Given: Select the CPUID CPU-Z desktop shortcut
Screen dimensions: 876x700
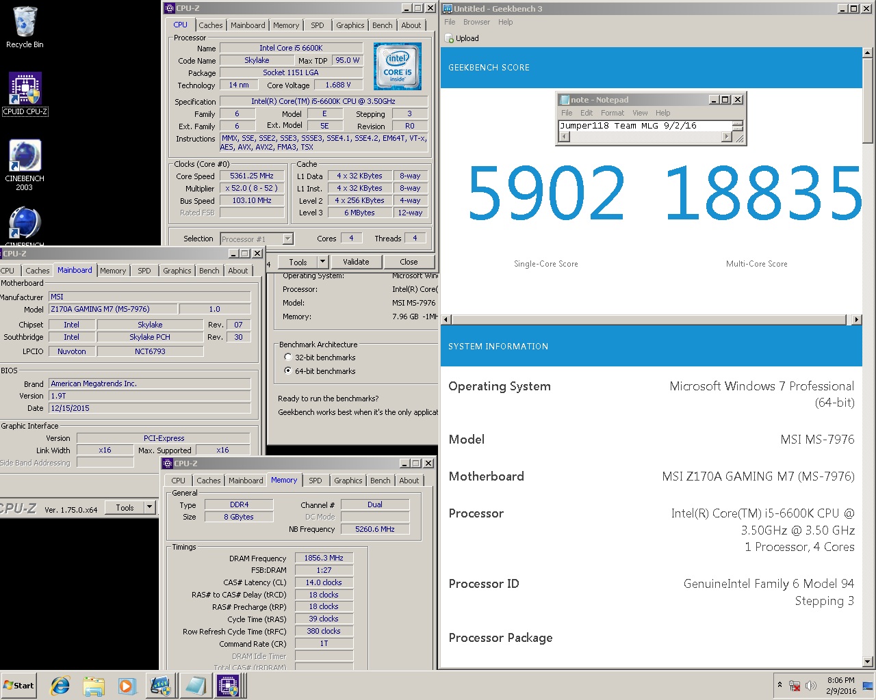Looking at the screenshot, I should click(x=25, y=94).
